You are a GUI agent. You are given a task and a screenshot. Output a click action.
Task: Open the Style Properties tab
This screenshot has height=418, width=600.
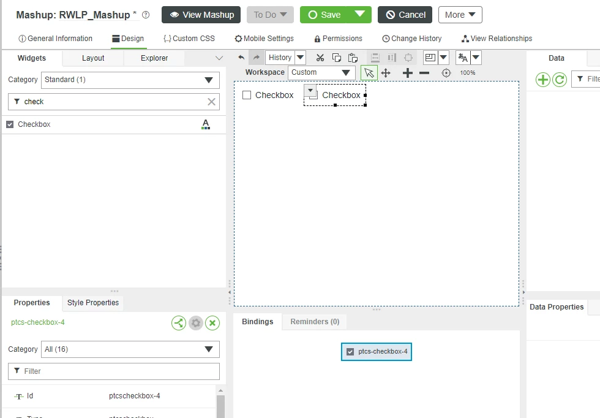[x=93, y=303]
